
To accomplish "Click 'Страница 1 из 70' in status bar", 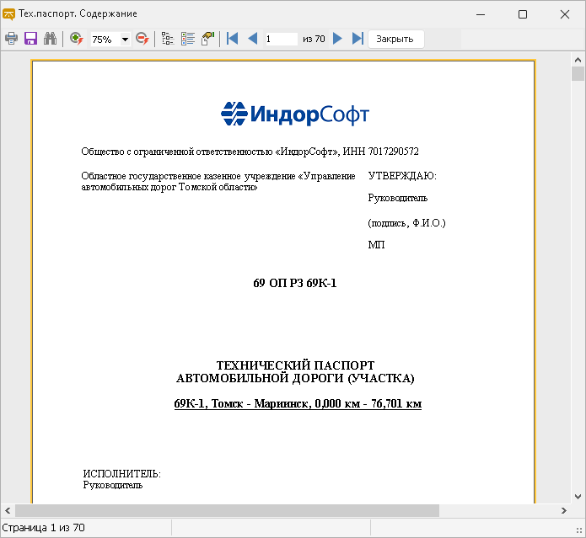I will click(x=43, y=528).
